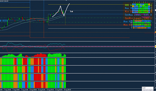Click the 7:4 label beside the candles

coord(71,12)
